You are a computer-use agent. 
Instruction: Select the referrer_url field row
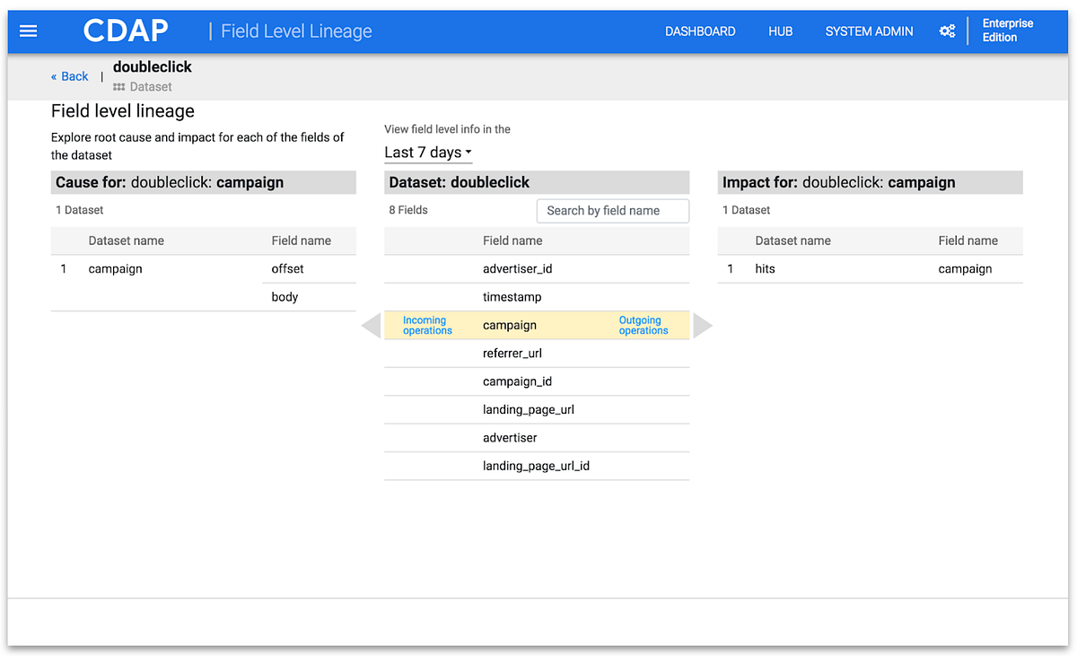(512, 353)
